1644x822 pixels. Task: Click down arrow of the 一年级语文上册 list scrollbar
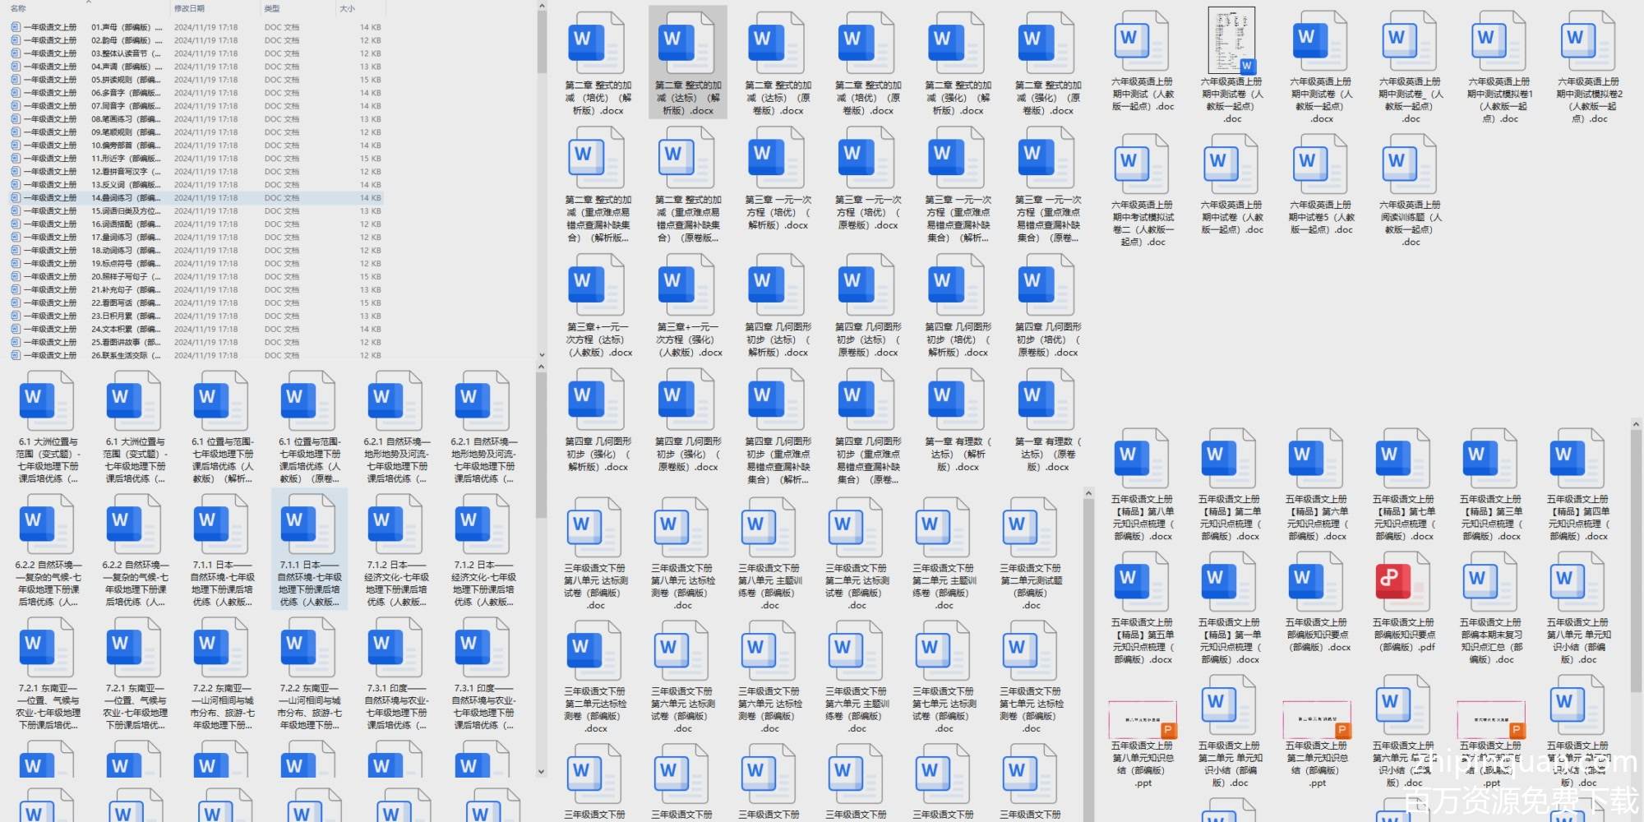click(542, 355)
